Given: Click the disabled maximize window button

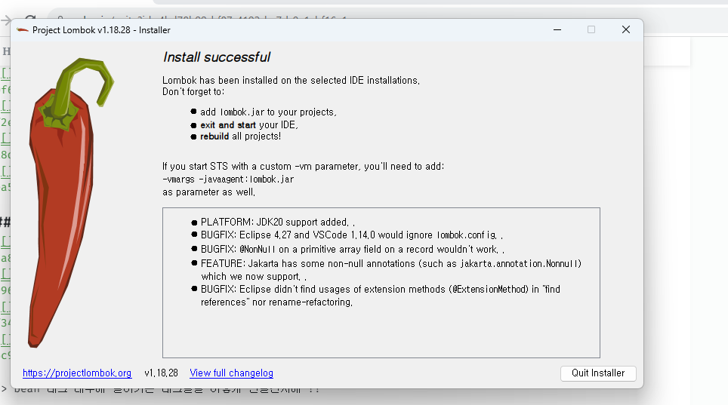Looking at the screenshot, I should coord(591,29).
